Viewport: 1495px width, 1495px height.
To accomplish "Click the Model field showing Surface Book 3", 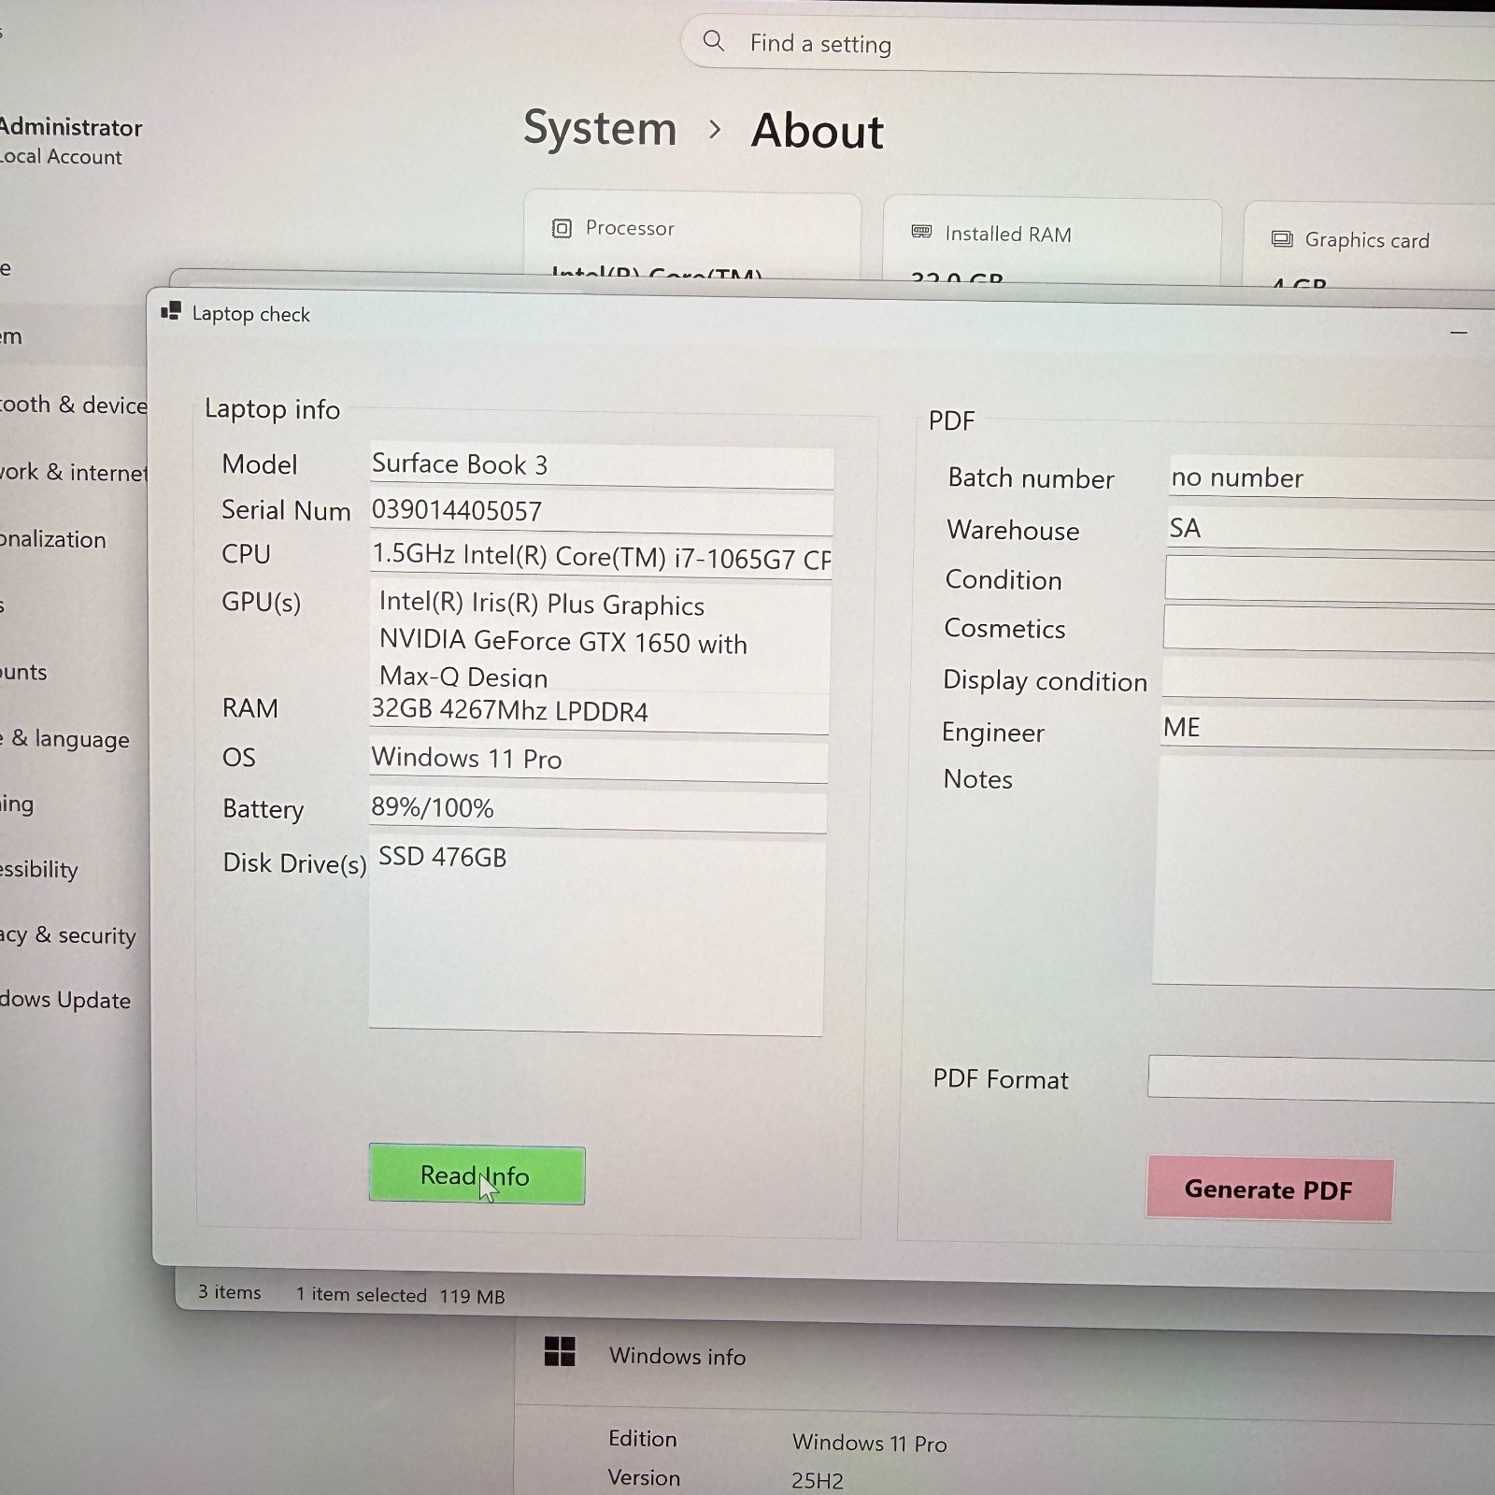I will tap(601, 465).
